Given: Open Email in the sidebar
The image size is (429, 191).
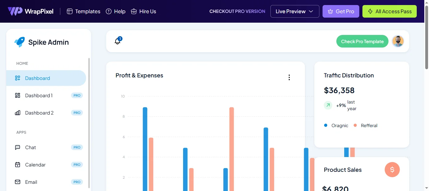Looking at the screenshot, I should click(46, 182).
